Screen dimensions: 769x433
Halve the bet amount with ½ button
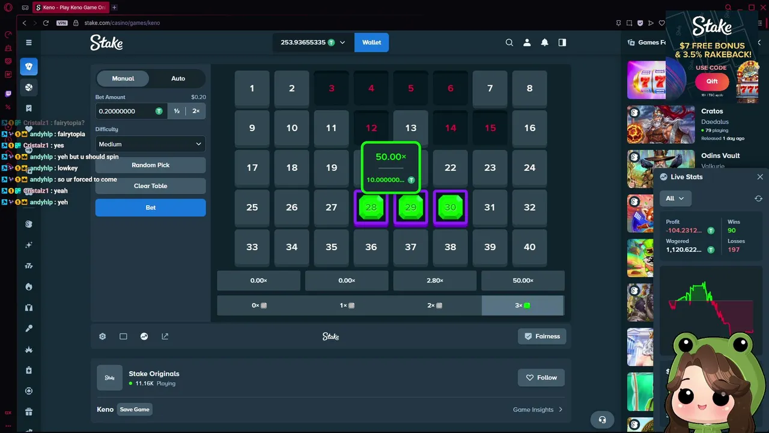[x=177, y=111]
